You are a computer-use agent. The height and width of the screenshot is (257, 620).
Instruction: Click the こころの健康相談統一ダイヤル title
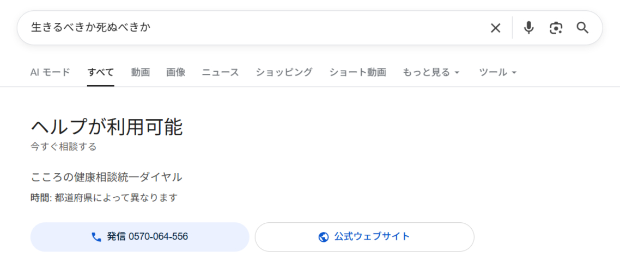coord(106,177)
